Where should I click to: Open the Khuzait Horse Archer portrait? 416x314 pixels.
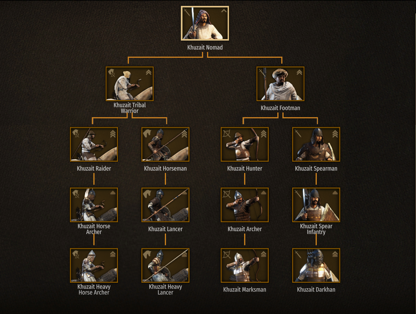94,205
